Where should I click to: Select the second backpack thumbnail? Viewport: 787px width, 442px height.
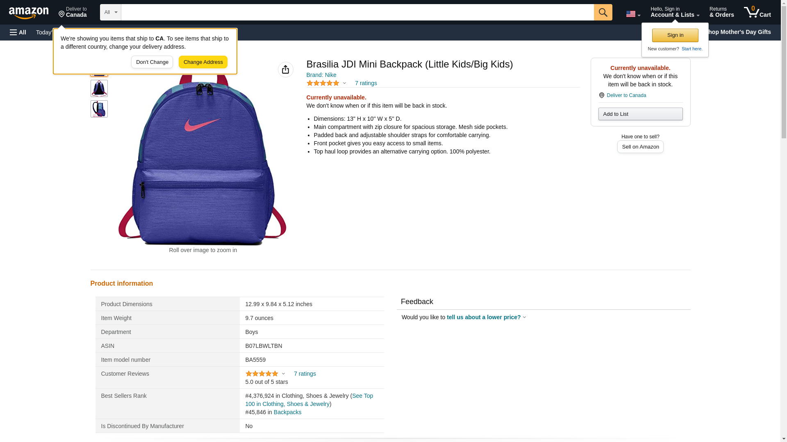click(99, 88)
